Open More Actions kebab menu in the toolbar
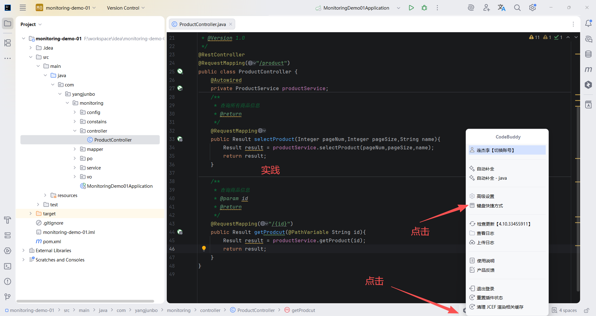Viewport: 596px width, 316px height. coord(437,8)
